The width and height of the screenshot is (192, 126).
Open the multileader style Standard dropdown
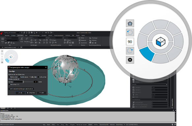tap(56, 38)
